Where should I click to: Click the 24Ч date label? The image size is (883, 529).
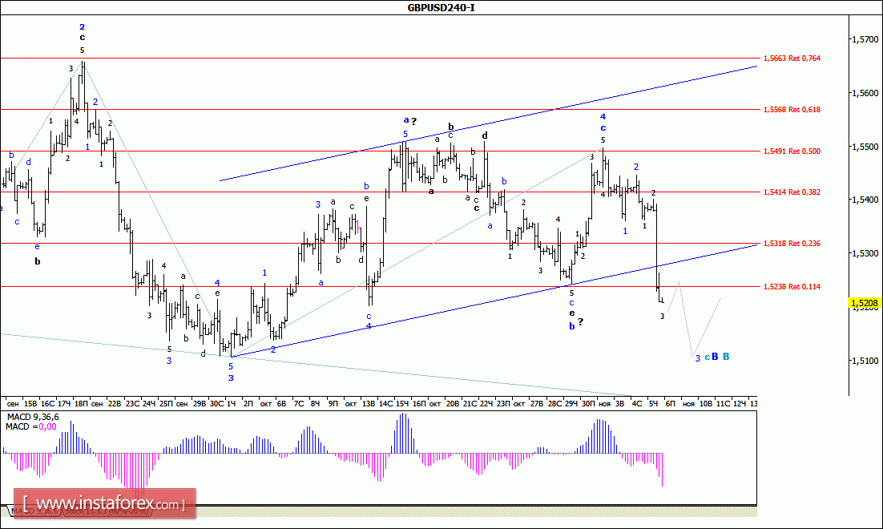click(x=149, y=403)
